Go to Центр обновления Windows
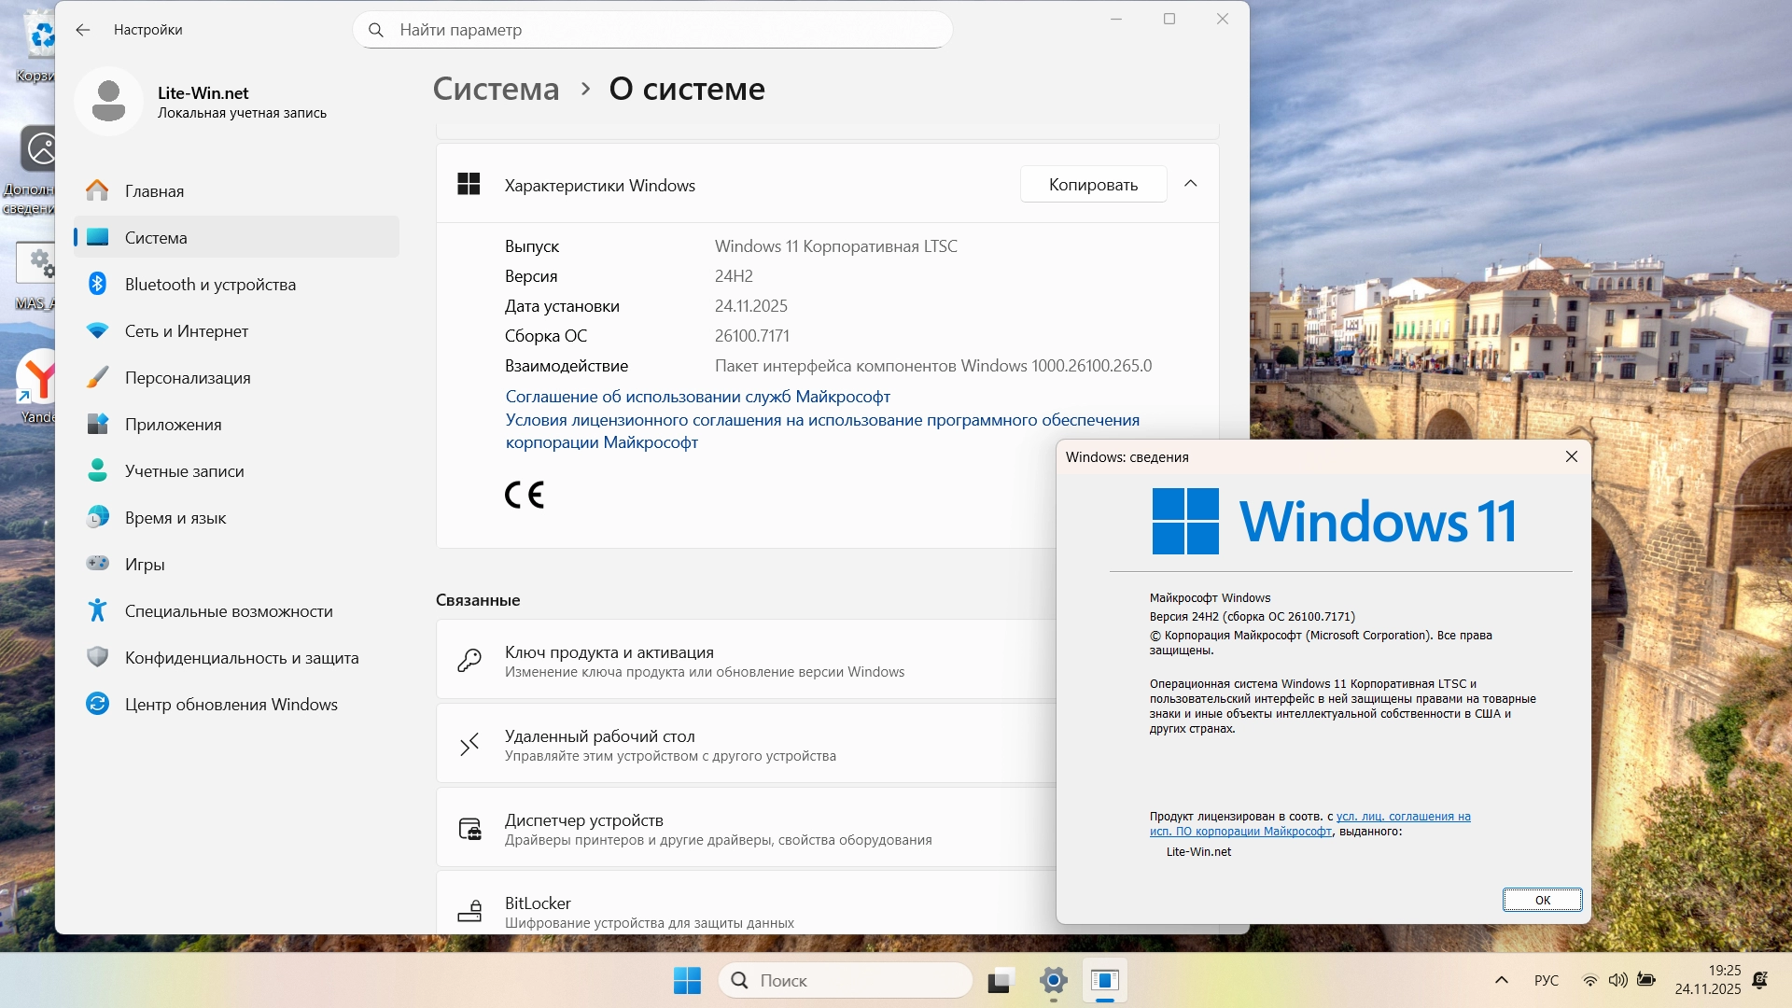 coord(231,705)
